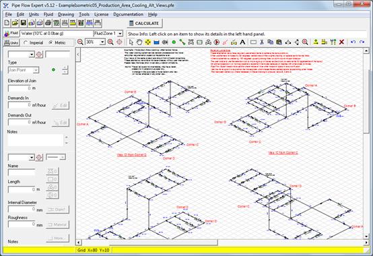Image resolution: width=373 pixels, height=256 pixels.
Task: Click the Fluid button
Action: (11, 33)
